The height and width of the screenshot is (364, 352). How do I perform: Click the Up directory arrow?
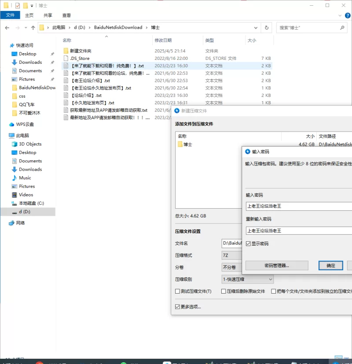pos(33,27)
